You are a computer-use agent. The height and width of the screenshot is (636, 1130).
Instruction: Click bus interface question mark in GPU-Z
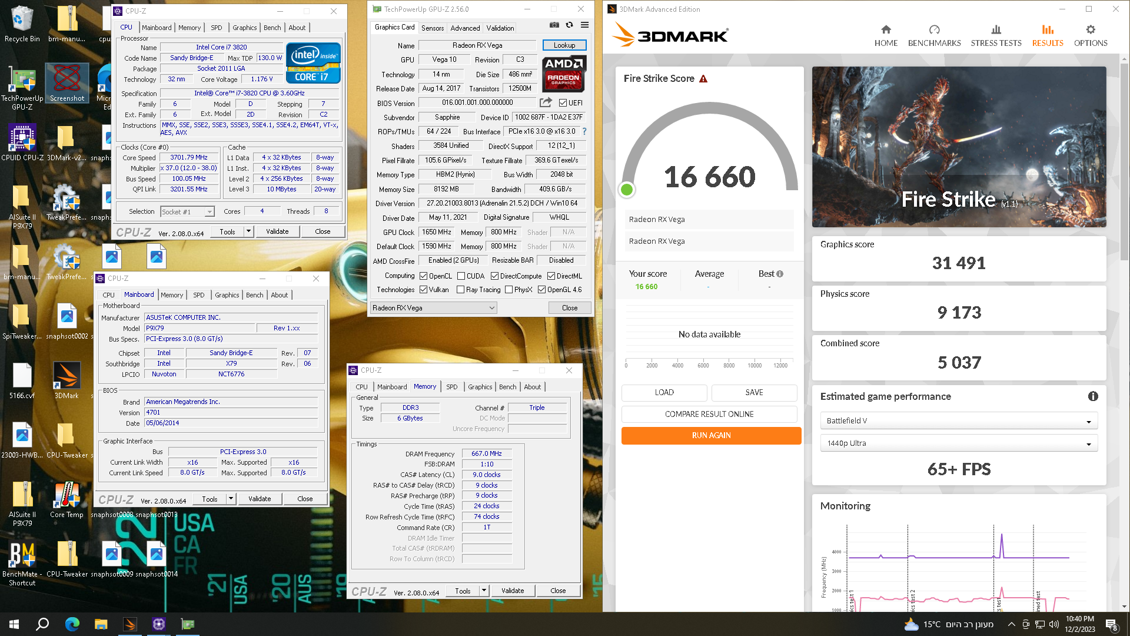[584, 131]
